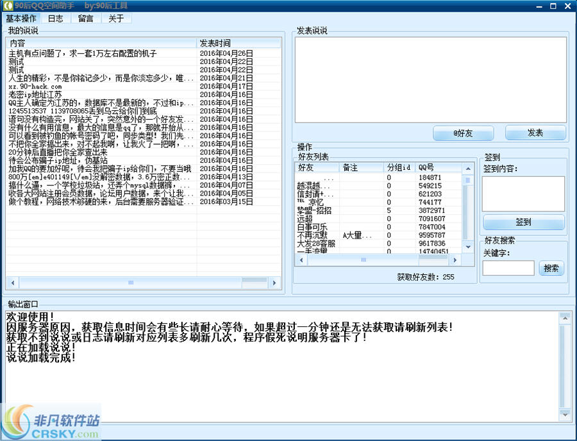Select friend '远超' in friend list
The image size is (577, 441).
(x=305, y=219)
